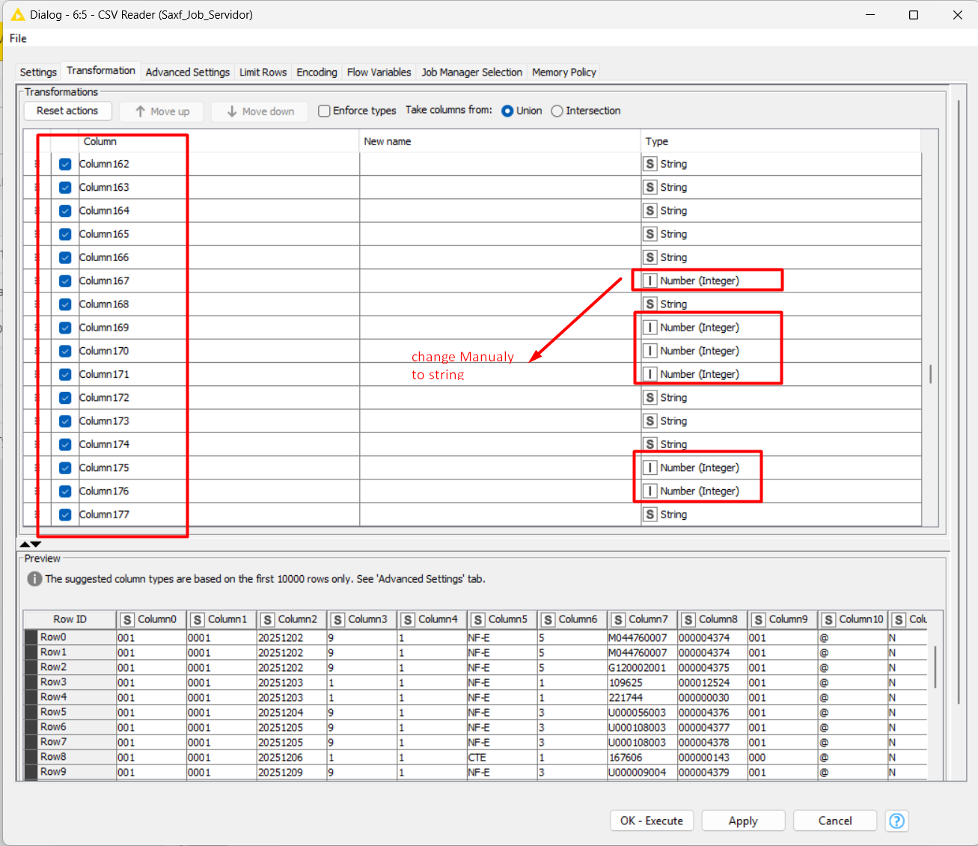This screenshot has height=846, width=978.
Task: Uncheck the Column169 checkbox
Action: coord(65,328)
